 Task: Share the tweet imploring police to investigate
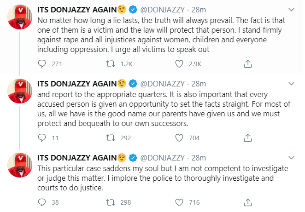[x=247, y=201]
